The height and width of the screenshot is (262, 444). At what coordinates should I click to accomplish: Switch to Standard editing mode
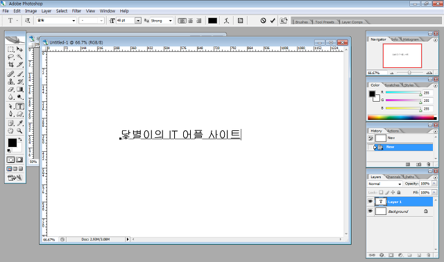11,160
